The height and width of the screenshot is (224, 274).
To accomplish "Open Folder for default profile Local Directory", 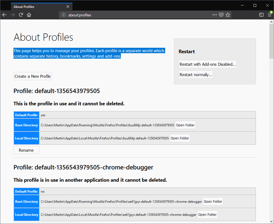I will pyautogui.click(x=180, y=138).
